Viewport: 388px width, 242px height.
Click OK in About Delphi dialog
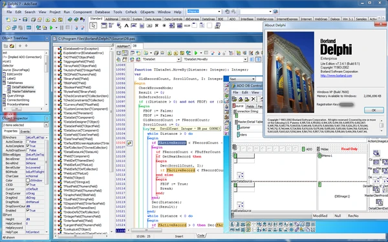[x=374, y=110]
